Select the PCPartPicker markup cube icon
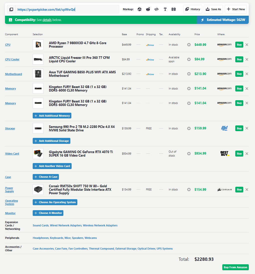Screen dimensions: 255x274 139,9
